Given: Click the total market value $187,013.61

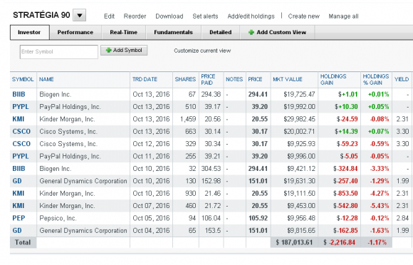Looking at the screenshot, I should (x=294, y=242).
